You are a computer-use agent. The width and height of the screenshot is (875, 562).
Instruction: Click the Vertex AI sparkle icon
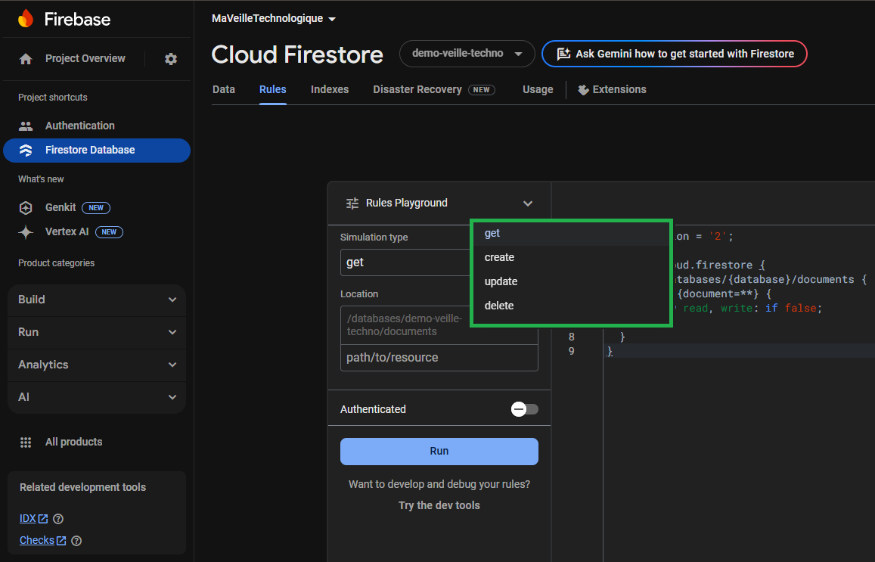[x=26, y=231]
